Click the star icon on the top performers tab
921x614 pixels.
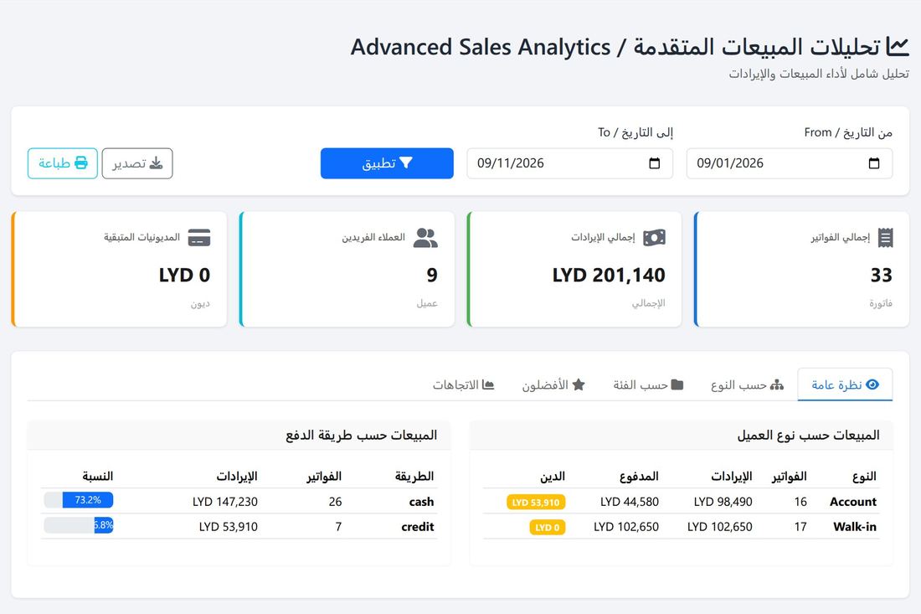pos(579,384)
